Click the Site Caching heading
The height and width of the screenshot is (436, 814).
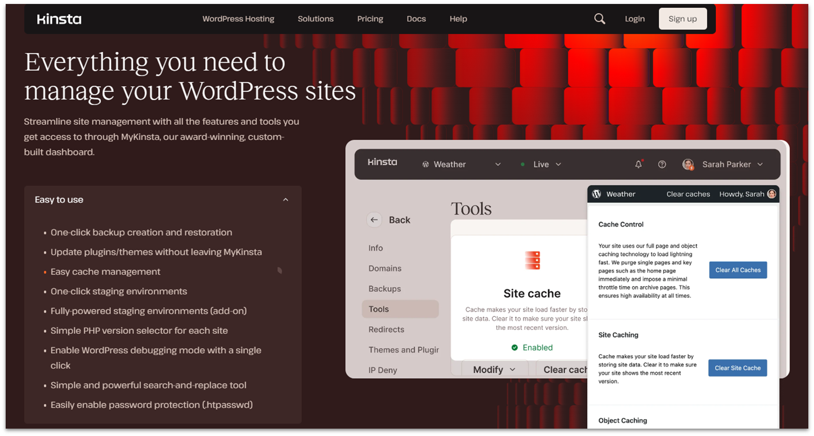(x=618, y=335)
